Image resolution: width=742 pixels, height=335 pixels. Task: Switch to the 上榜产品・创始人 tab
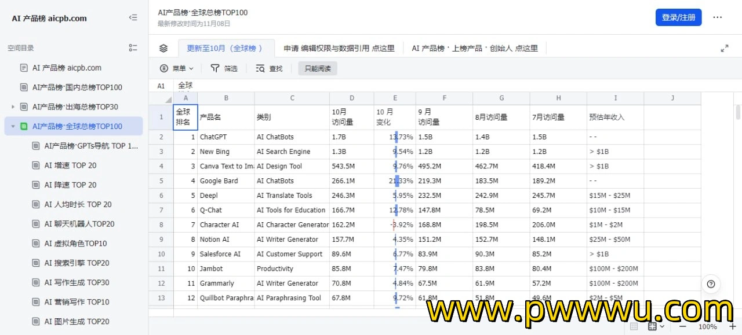(475, 49)
